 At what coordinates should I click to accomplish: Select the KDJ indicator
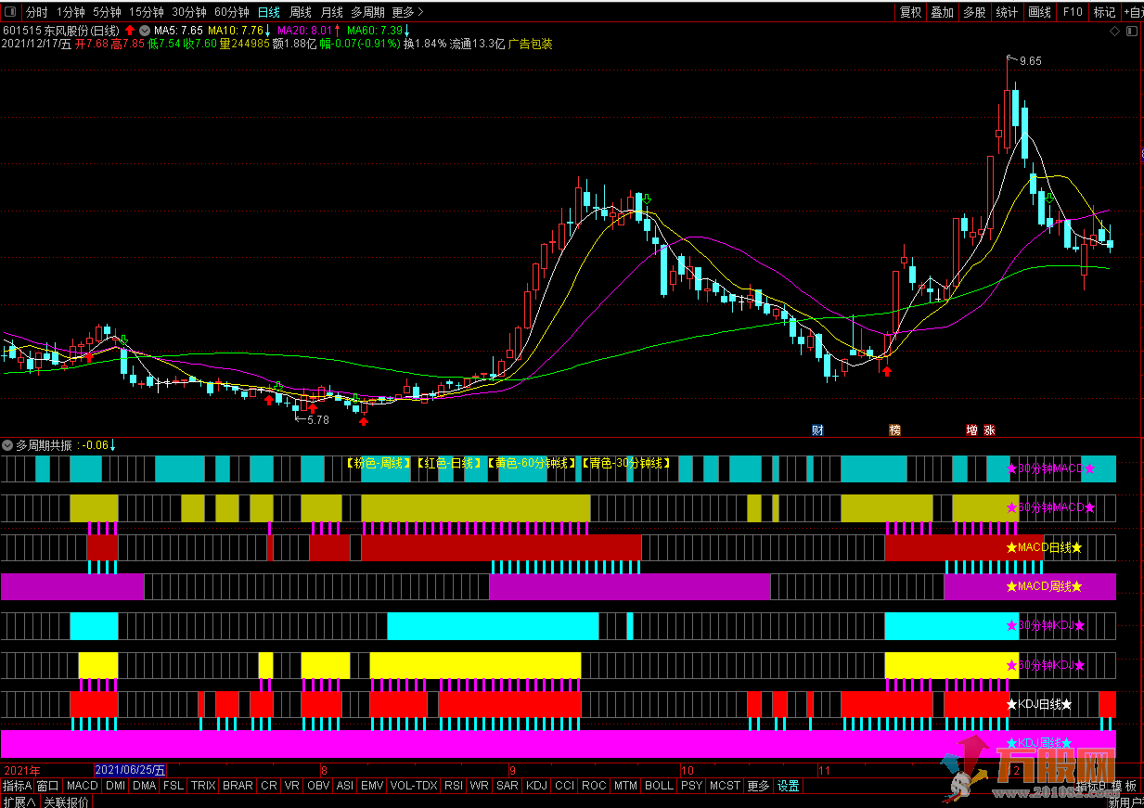[536, 786]
